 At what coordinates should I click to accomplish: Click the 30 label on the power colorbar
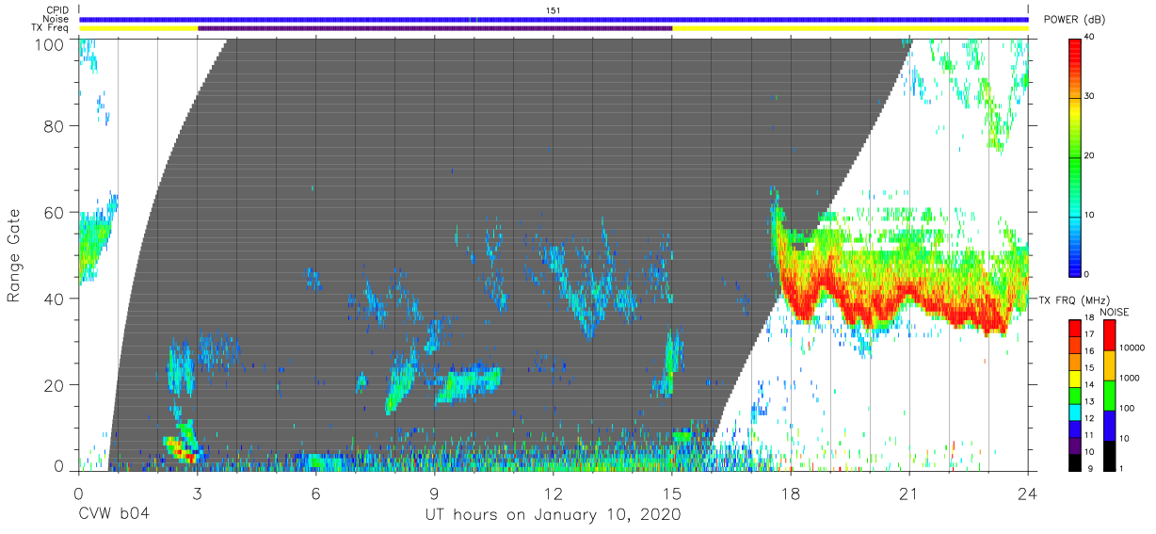[x=1089, y=96]
